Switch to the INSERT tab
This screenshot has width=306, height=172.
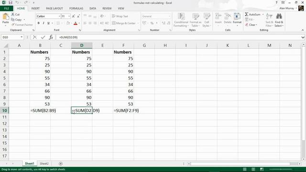35,9
